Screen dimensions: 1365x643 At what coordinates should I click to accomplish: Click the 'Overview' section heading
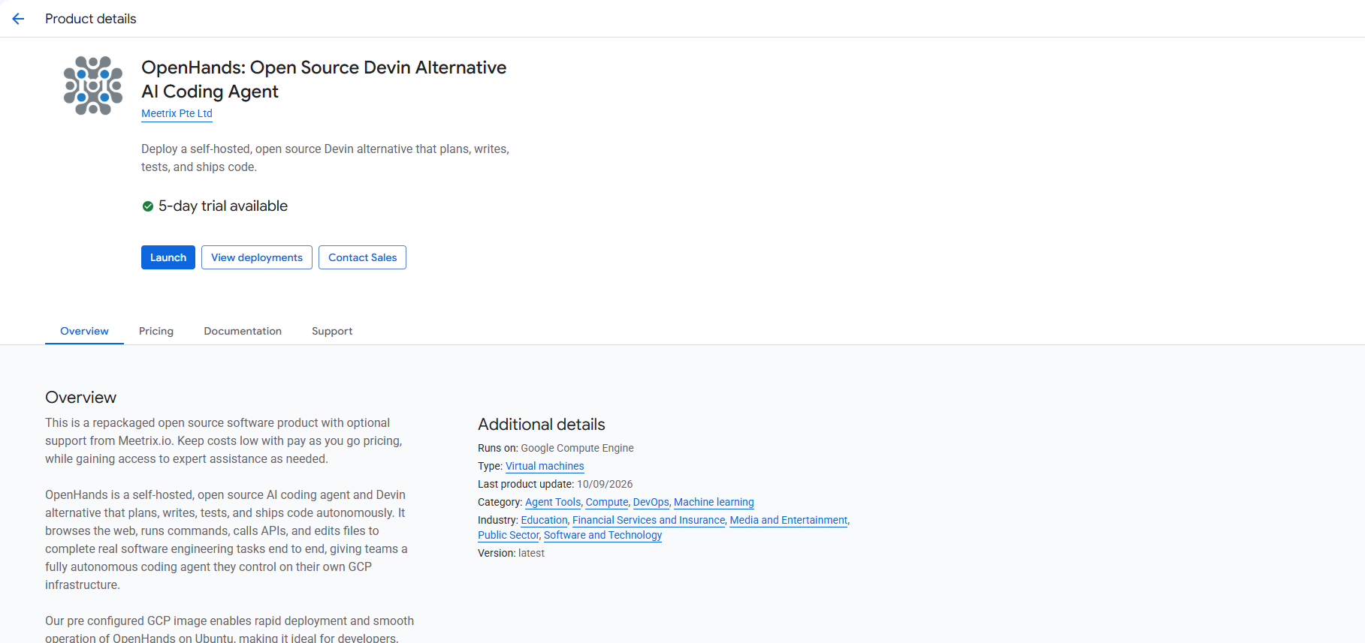81,397
